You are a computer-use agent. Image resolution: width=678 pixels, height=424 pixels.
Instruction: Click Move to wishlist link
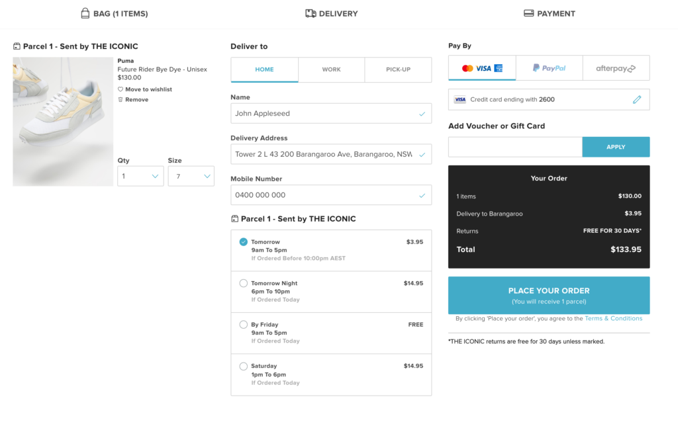[148, 89]
